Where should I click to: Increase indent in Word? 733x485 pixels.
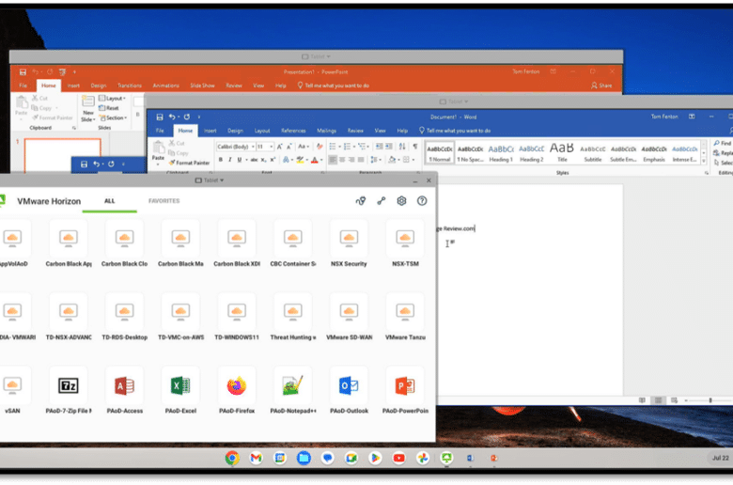[389, 147]
